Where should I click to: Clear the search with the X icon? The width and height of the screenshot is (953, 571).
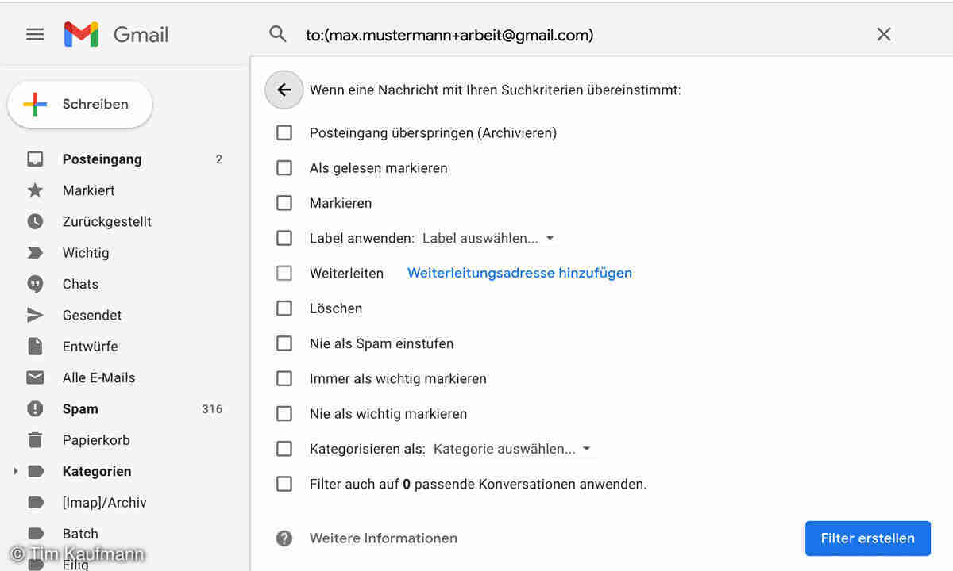pos(883,34)
